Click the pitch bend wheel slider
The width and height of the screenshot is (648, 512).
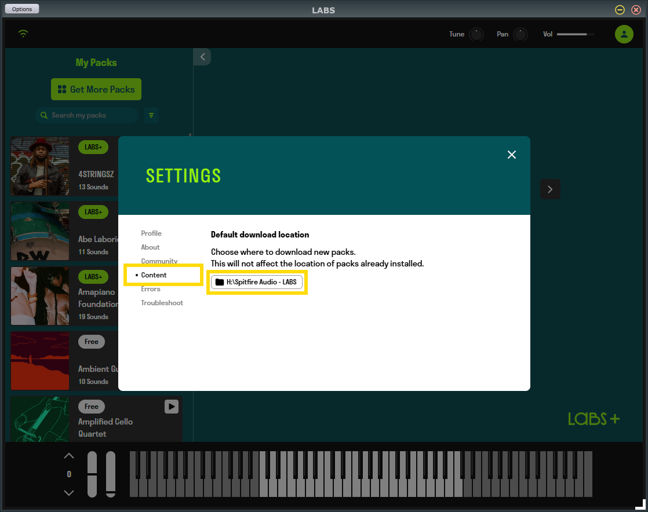tap(92, 474)
